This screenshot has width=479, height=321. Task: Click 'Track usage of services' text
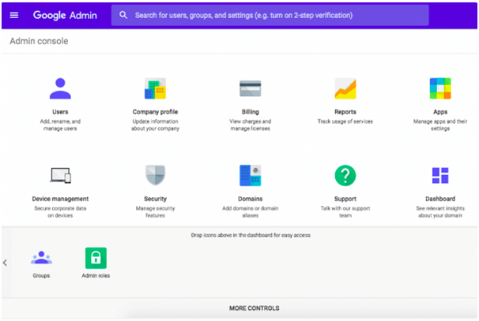[x=345, y=121]
